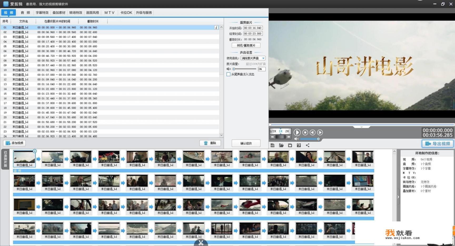Viewport: 455px width, 246px height.
Task: Open the 画面风格 tab
Action: tap(93, 13)
